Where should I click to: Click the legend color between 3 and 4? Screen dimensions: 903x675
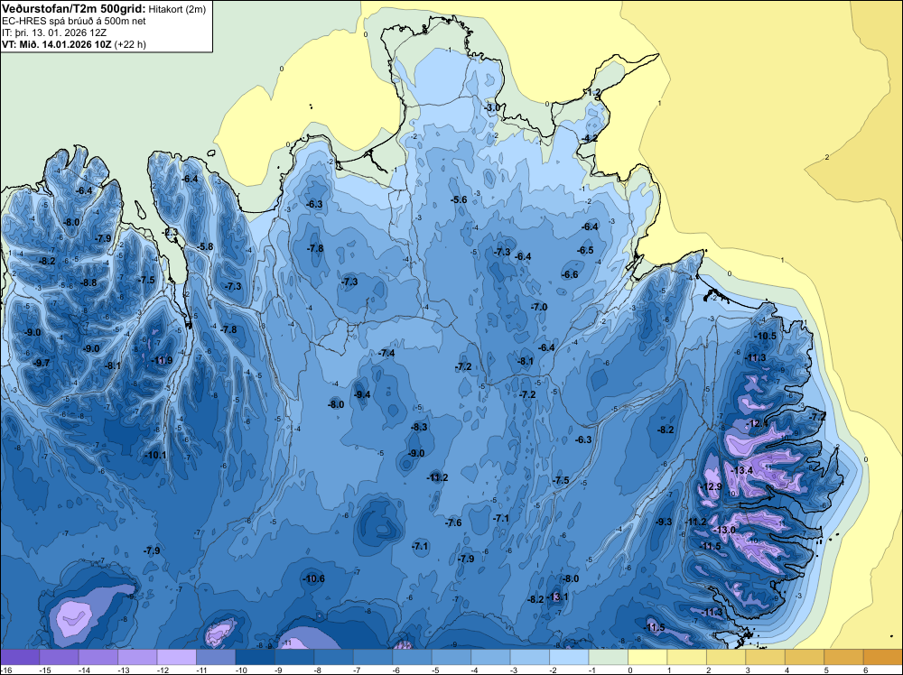[x=765, y=657]
